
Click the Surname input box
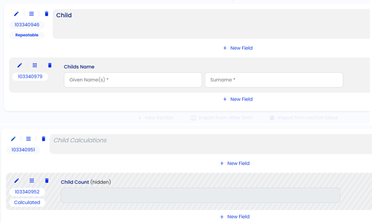pyautogui.click(x=274, y=80)
